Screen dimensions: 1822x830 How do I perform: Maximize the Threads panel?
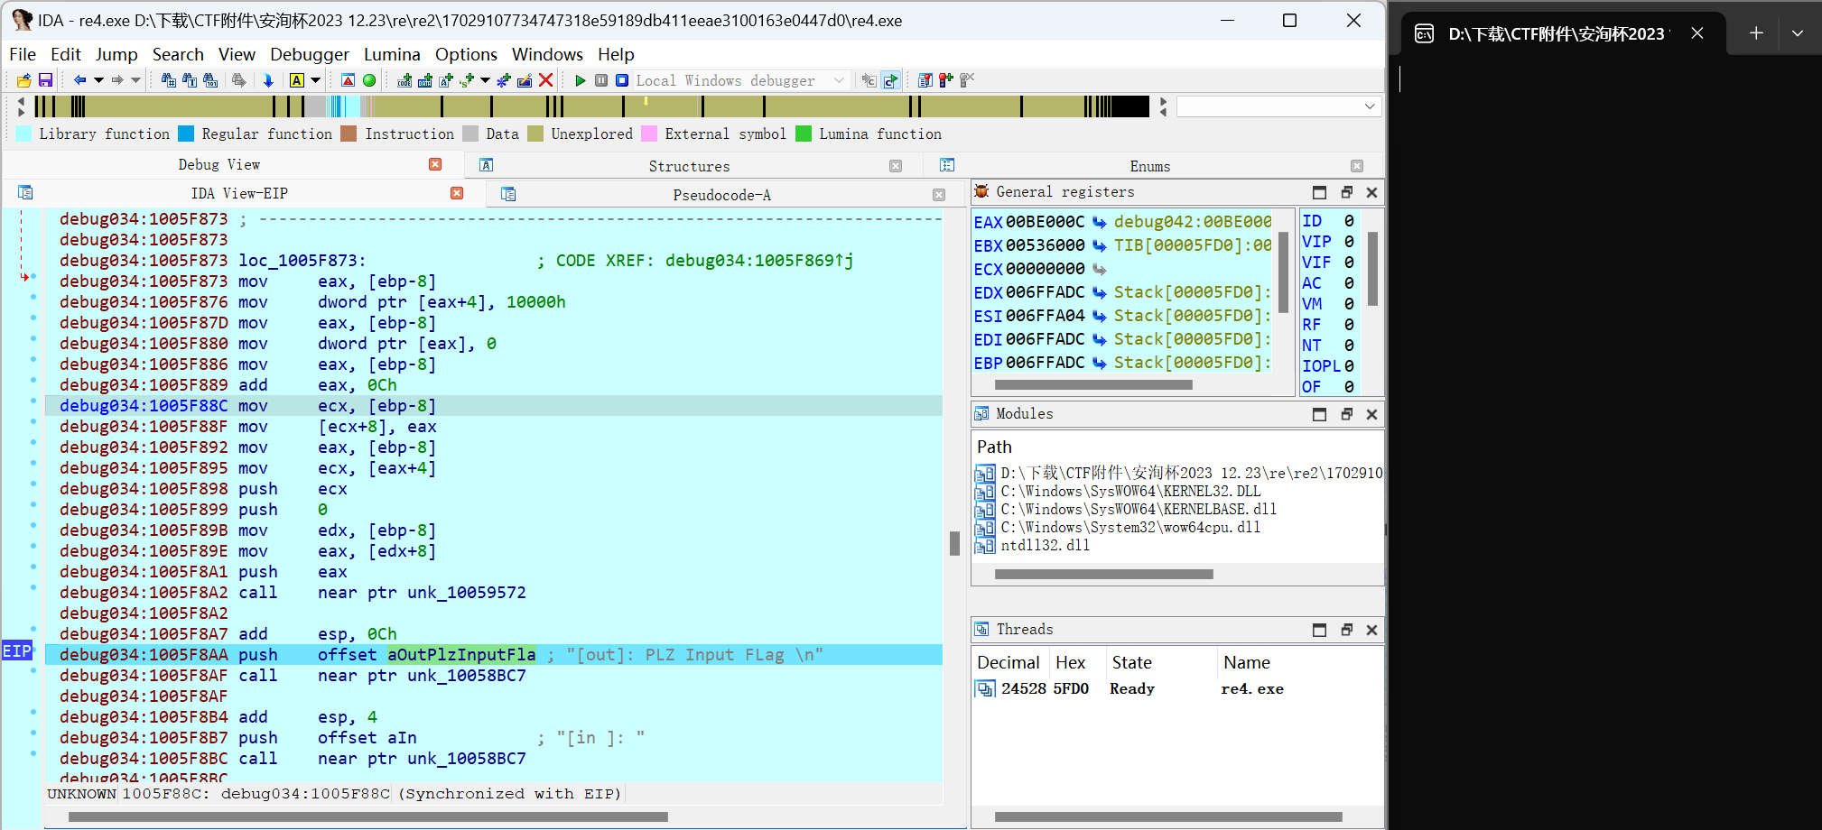click(1319, 630)
